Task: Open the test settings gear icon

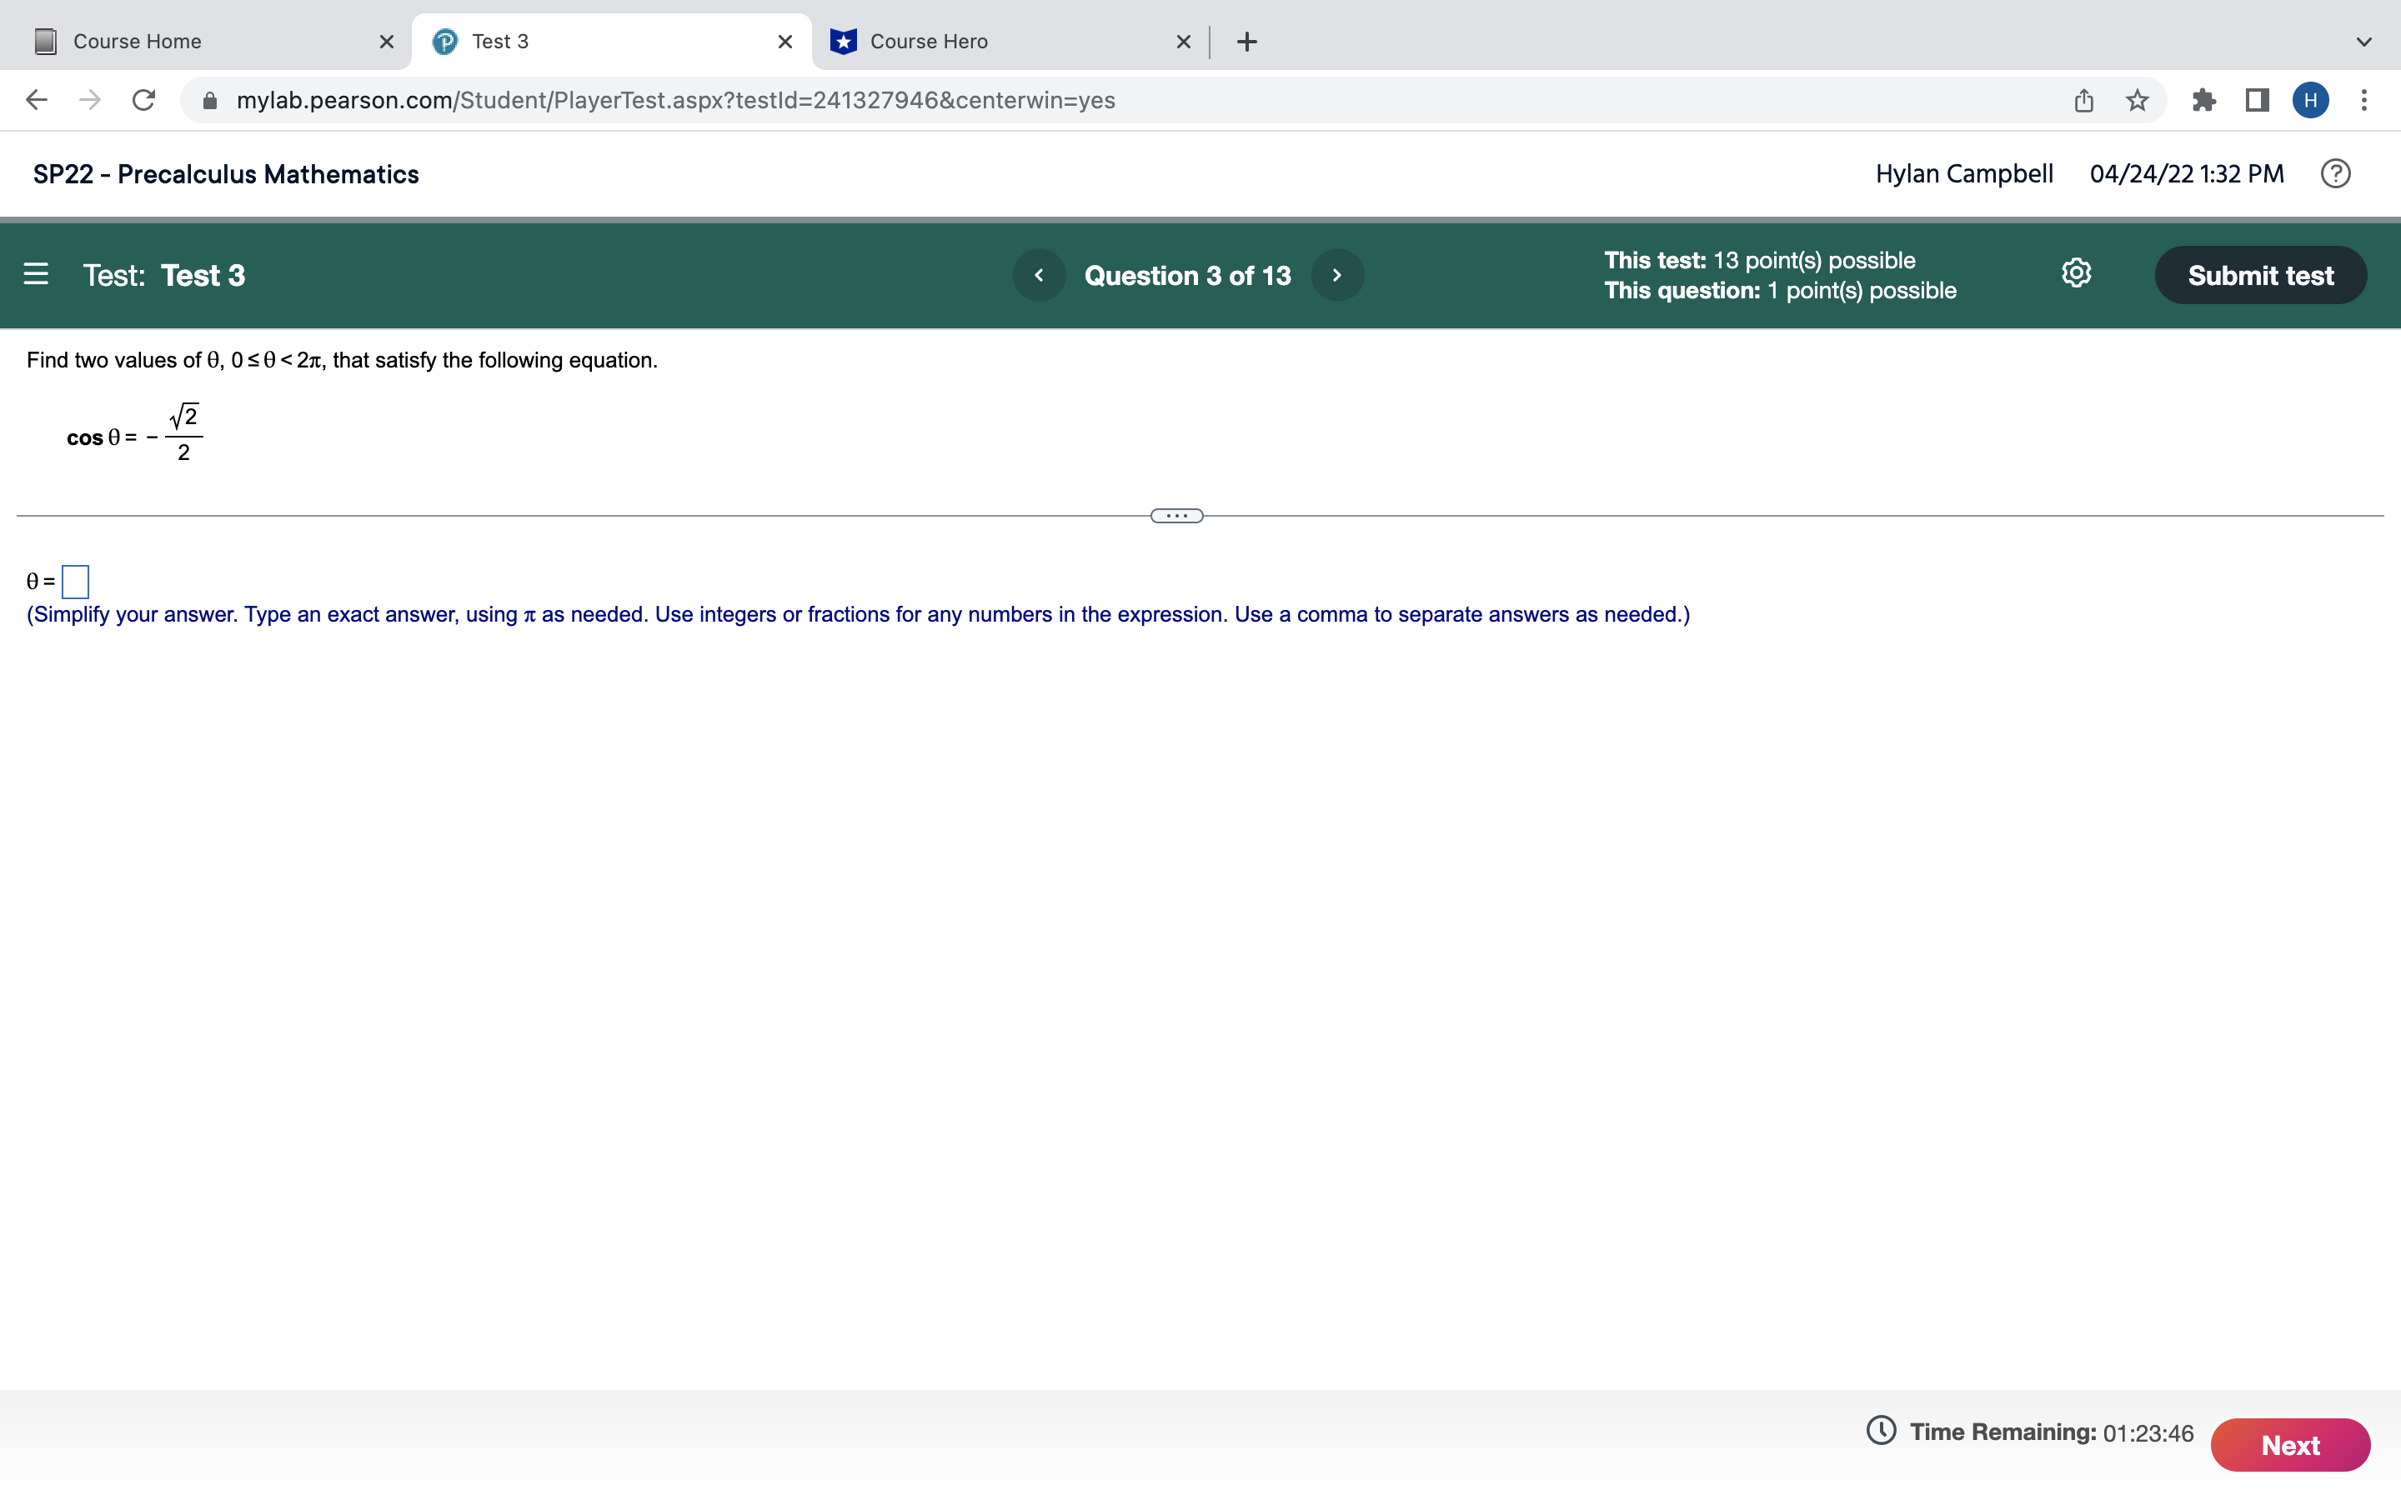Action: (2076, 272)
